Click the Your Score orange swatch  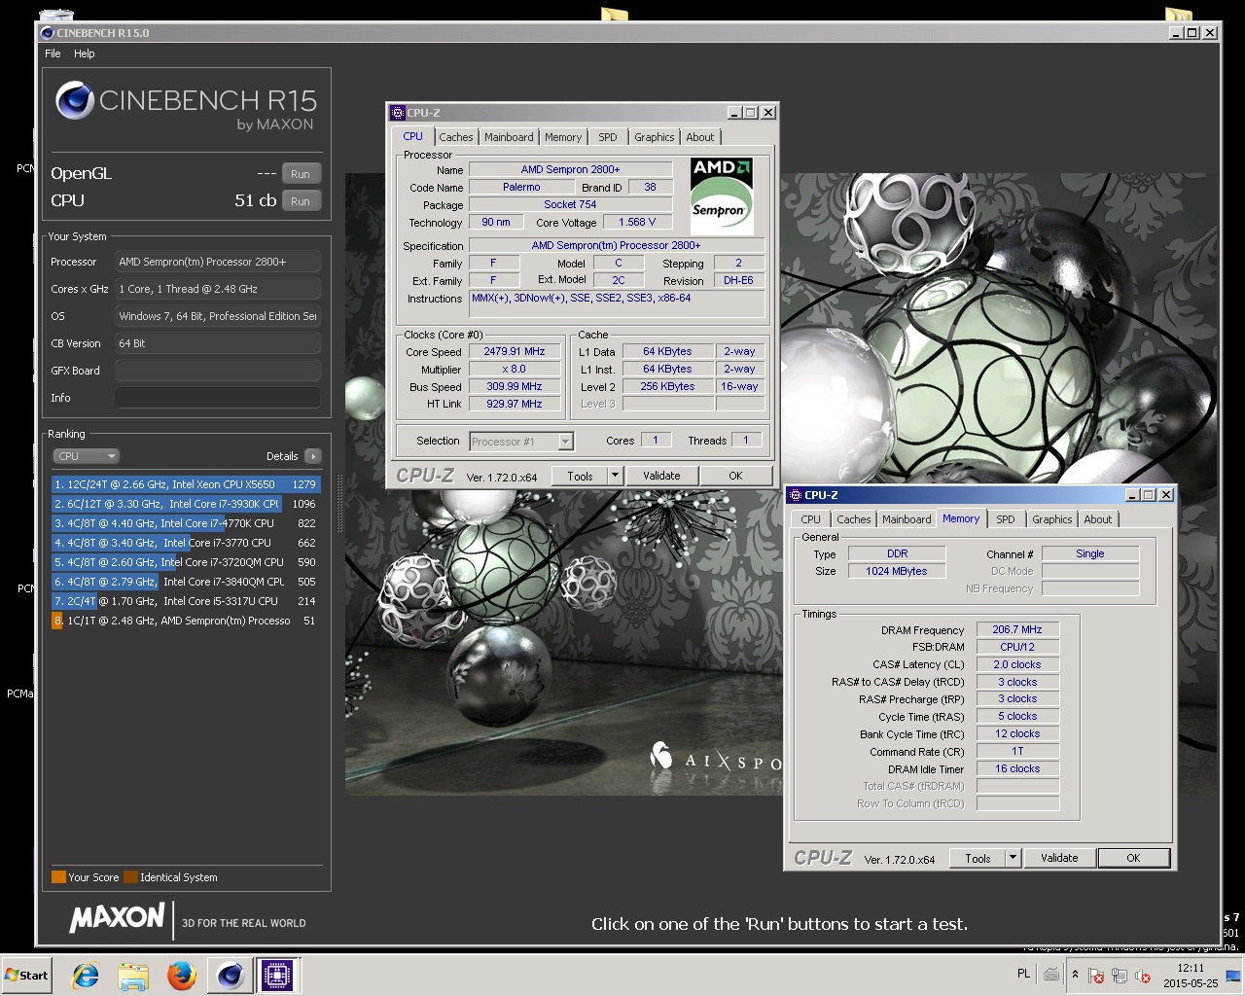click(58, 877)
